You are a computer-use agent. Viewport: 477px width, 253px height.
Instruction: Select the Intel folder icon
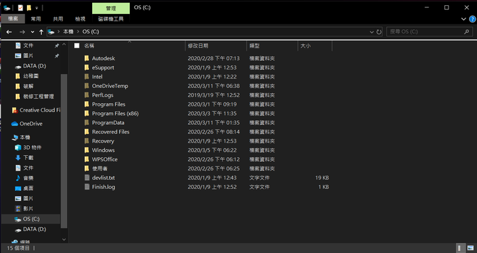(87, 77)
